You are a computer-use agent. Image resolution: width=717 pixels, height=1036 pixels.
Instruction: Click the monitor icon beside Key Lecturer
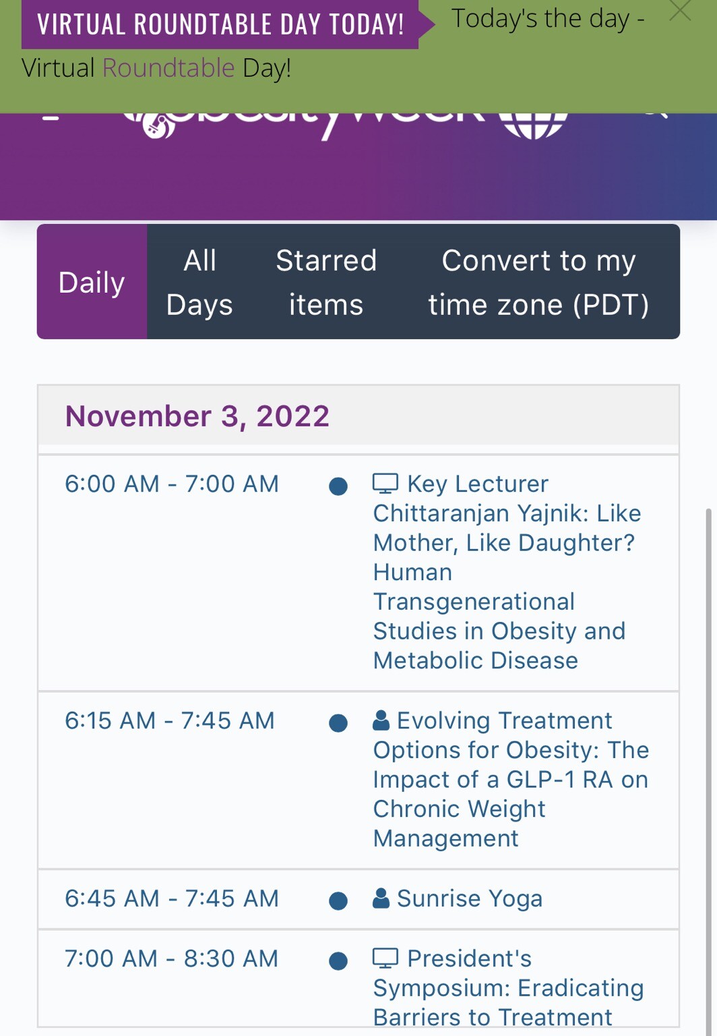click(385, 484)
